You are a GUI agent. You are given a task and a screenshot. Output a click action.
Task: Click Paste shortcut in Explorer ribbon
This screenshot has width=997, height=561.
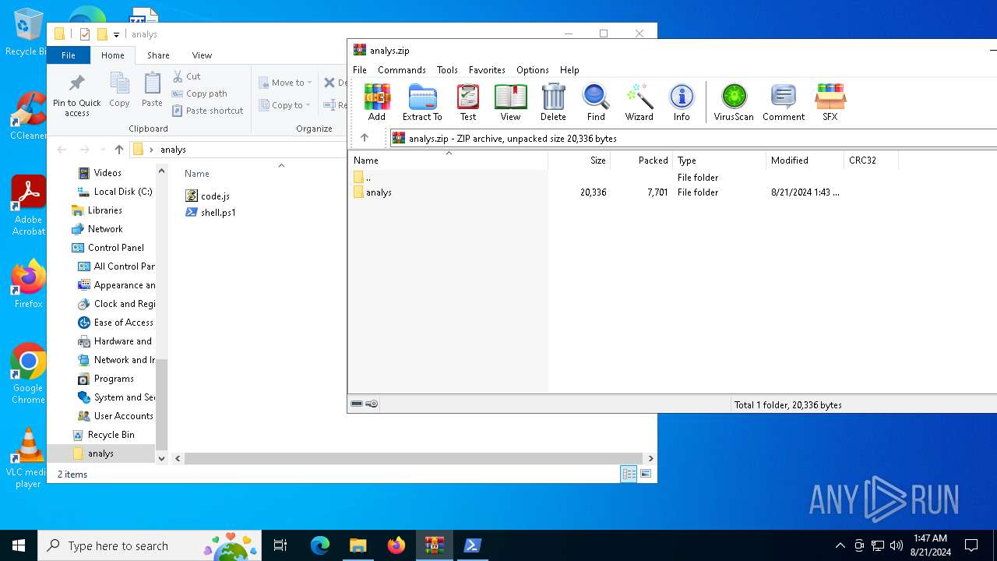coord(207,111)
